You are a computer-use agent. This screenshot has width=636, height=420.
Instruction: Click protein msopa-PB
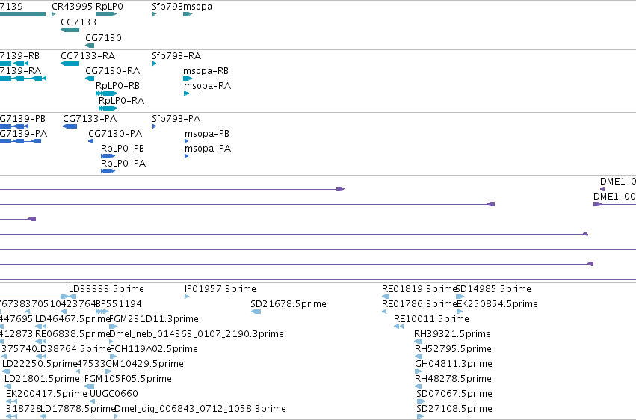click(207, 133)
